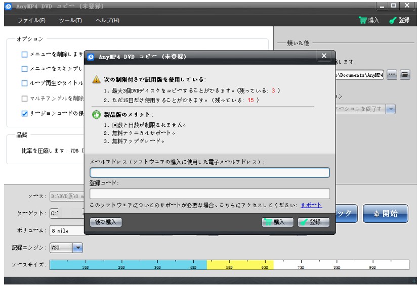This screenshot has height=288, width=420.
Task: Click the ソース path field
Action: click(x=67, y=197)
